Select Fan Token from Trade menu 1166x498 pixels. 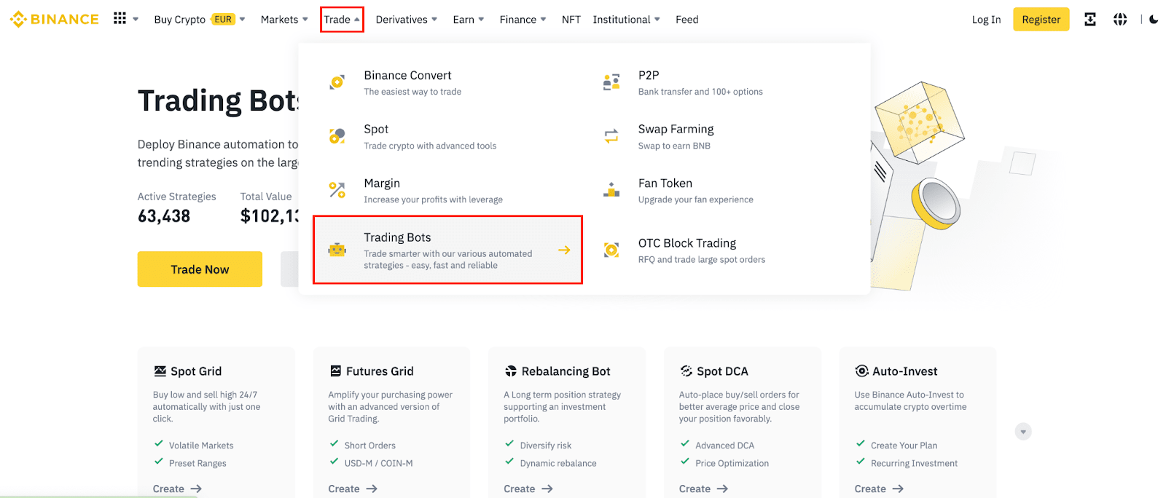click(722, 190)
